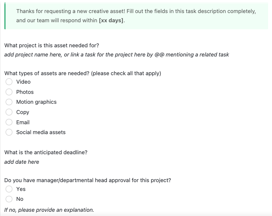This screenshot has width=272, height=216.
Task: Check the Photos asset checkbox
Action: click(10, 92)
